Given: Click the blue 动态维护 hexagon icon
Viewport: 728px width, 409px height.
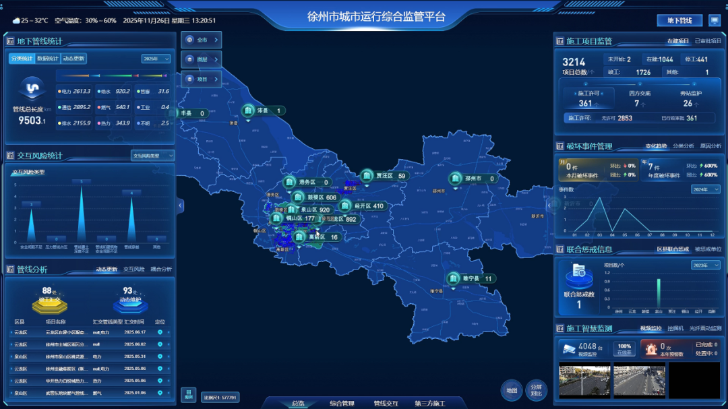Looking at the screenshot, I should [130, 305].
